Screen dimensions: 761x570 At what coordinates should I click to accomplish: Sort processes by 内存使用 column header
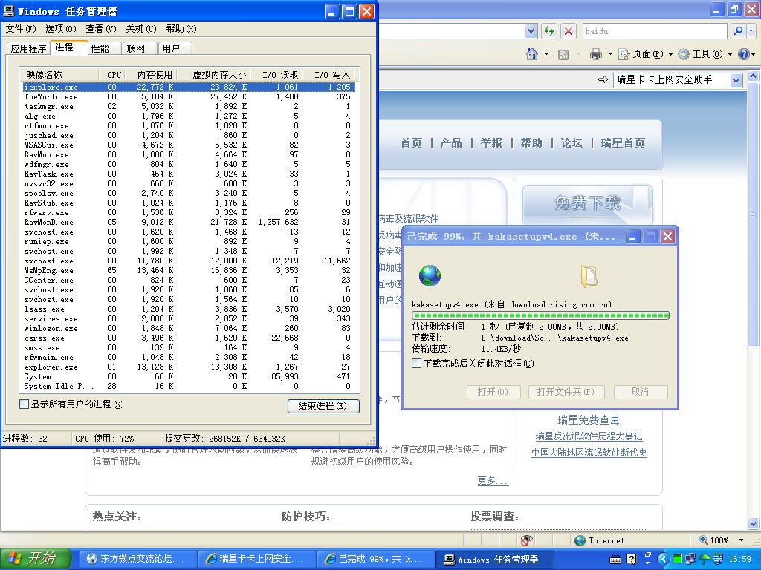151,75
